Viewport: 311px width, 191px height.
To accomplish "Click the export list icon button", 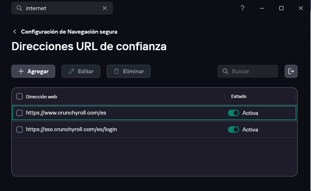I will coord(291,71).
